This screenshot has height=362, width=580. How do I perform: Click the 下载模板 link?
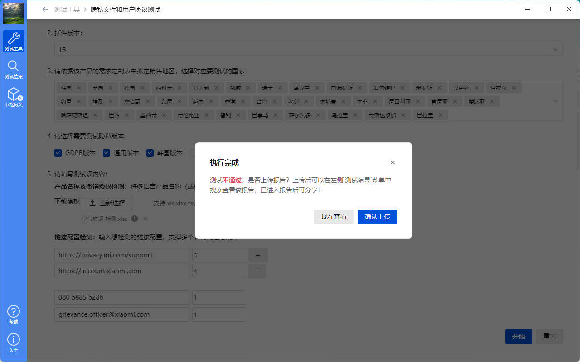[x=67, y=201]
